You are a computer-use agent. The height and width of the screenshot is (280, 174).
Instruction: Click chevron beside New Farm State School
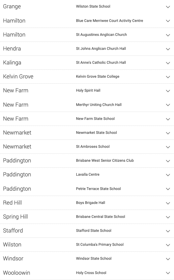168,119
